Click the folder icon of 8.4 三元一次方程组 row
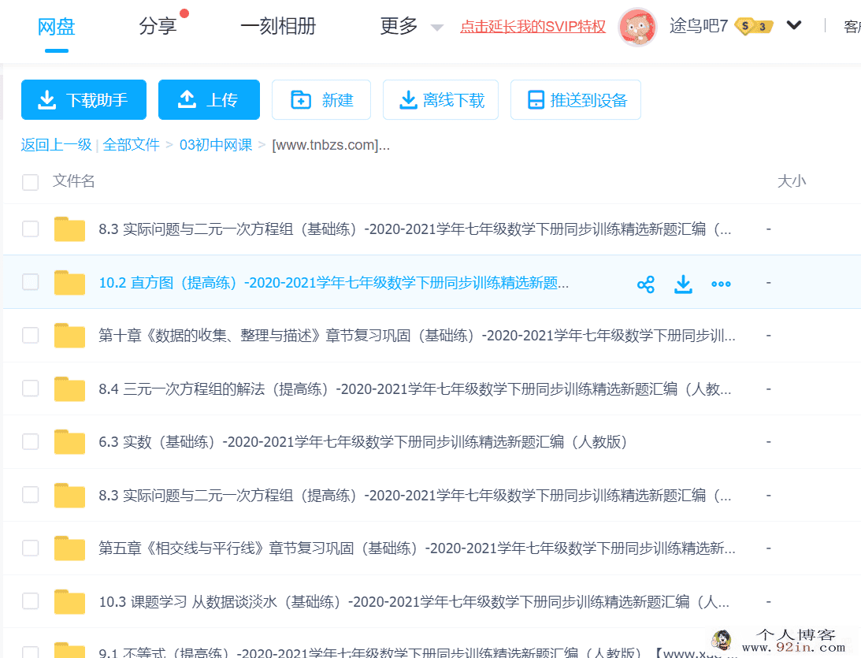The height and width of the screenshot is (658, 861). [70, 388]
